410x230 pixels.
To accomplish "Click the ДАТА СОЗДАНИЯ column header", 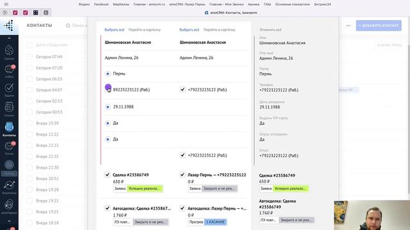I will pos(51,45).
